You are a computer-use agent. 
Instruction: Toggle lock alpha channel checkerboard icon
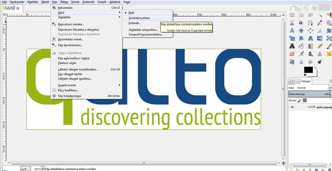(x=304, y=101)
